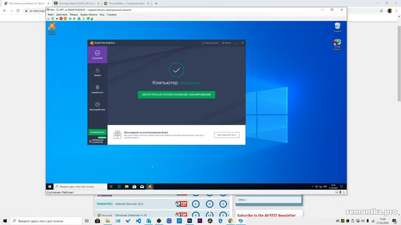Open the Приватность fingerprint section in Avast
401x225 pixels.
(97, 89)
